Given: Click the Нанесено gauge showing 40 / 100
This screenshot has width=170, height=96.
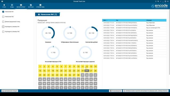Looking at the screenshot, I should [x=48, y=33].
